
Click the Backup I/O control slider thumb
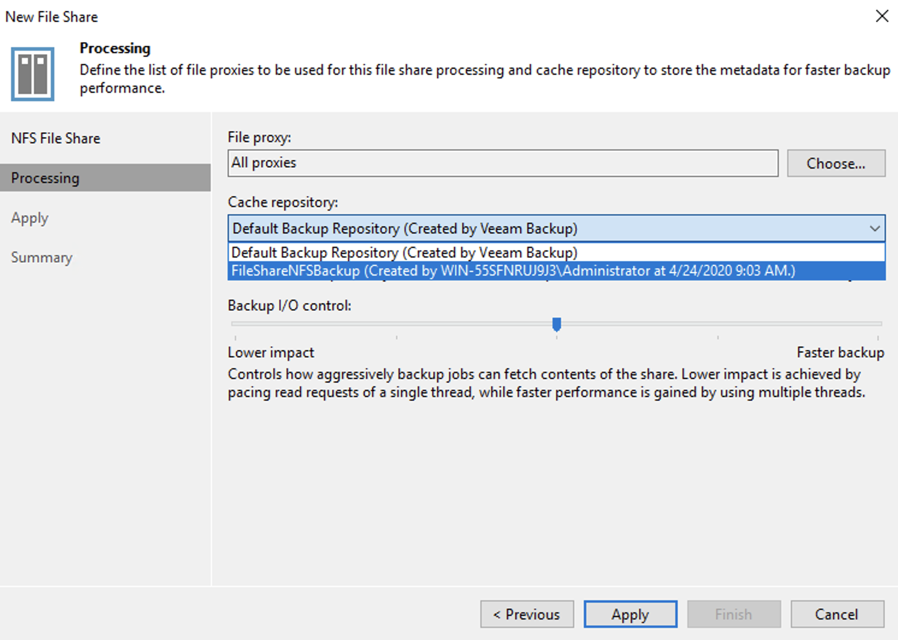pyautogui.click(x=557, y=324)
